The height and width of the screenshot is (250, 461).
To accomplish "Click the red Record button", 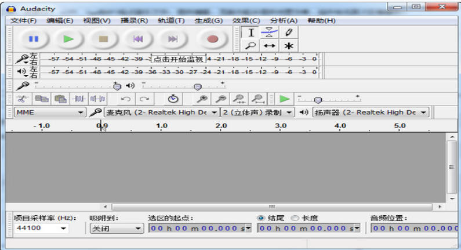I will pos(213,39).
